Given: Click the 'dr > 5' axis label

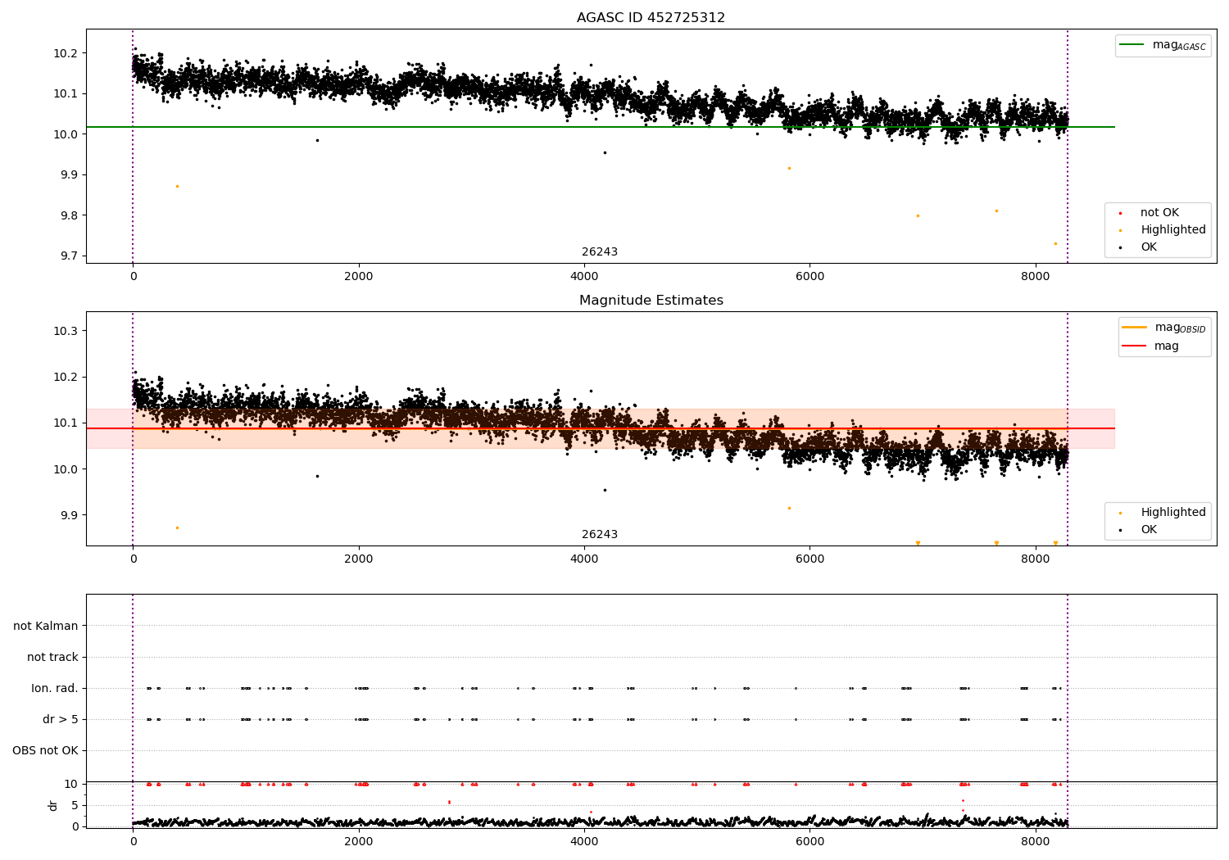Looking at the screenshot, I should pyautogui.click(x=61, y=720).
